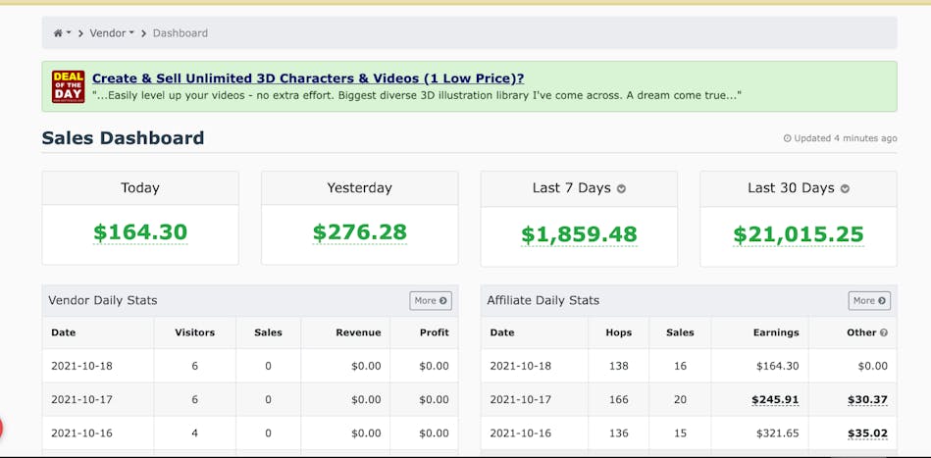The image size is (931, 458).
Task: Click the clock icon beside Updated text
Action: point(788,138)
